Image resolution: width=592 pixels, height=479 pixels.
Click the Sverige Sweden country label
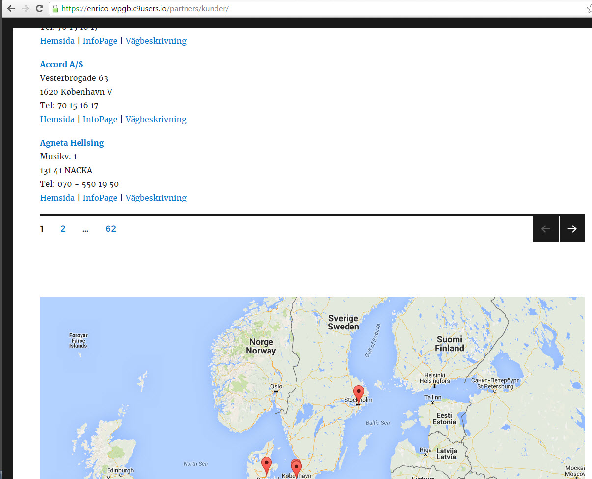click(344, 322)
